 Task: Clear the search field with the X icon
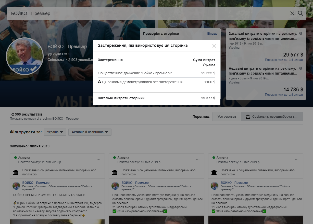[292, 13]
